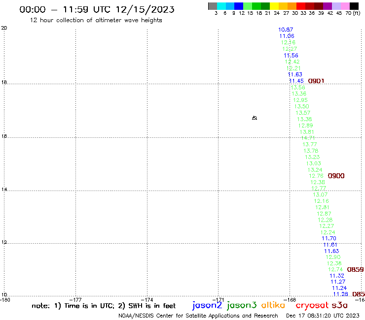Select the 12.95 wave height value
The height and width of the screenshot is (320, 365).
300,100
